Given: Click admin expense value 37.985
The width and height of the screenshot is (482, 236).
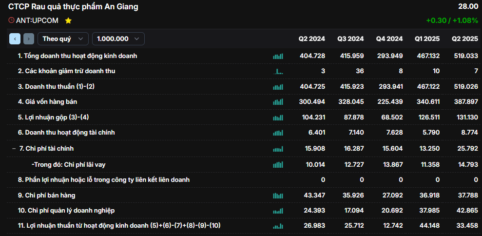Looking at the screenshot, I should pyautogui.click(x=429, y=211).
